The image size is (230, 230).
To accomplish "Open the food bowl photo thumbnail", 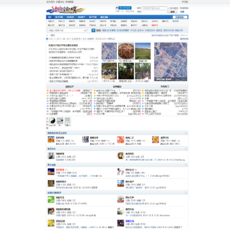I will [x=126, y=51].
